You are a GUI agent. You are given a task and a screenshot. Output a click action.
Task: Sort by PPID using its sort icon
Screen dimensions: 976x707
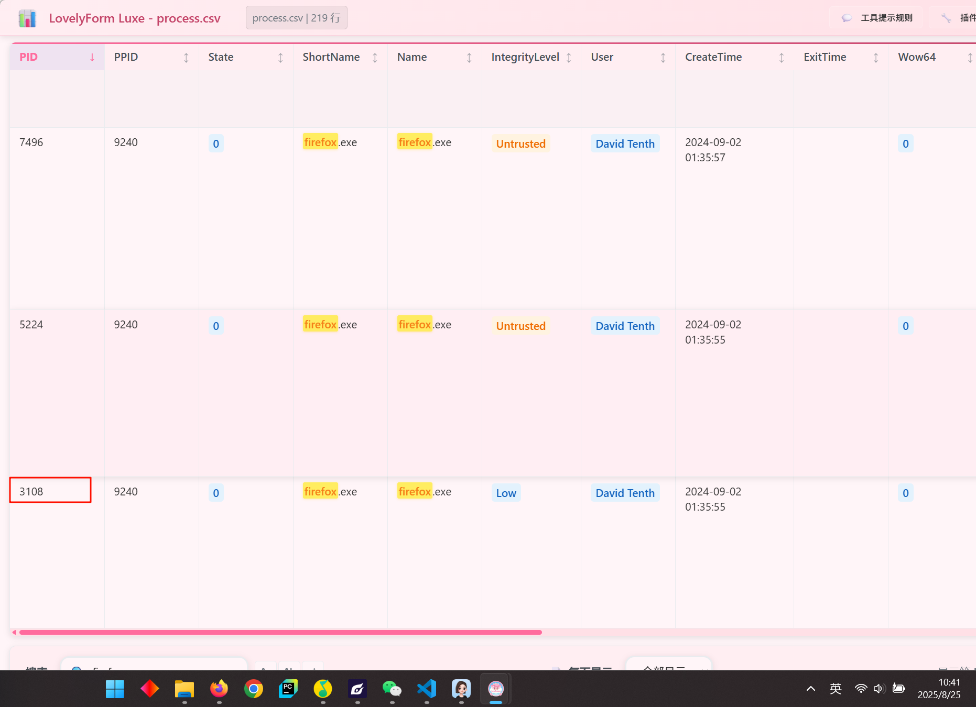(x=186, y=58)
